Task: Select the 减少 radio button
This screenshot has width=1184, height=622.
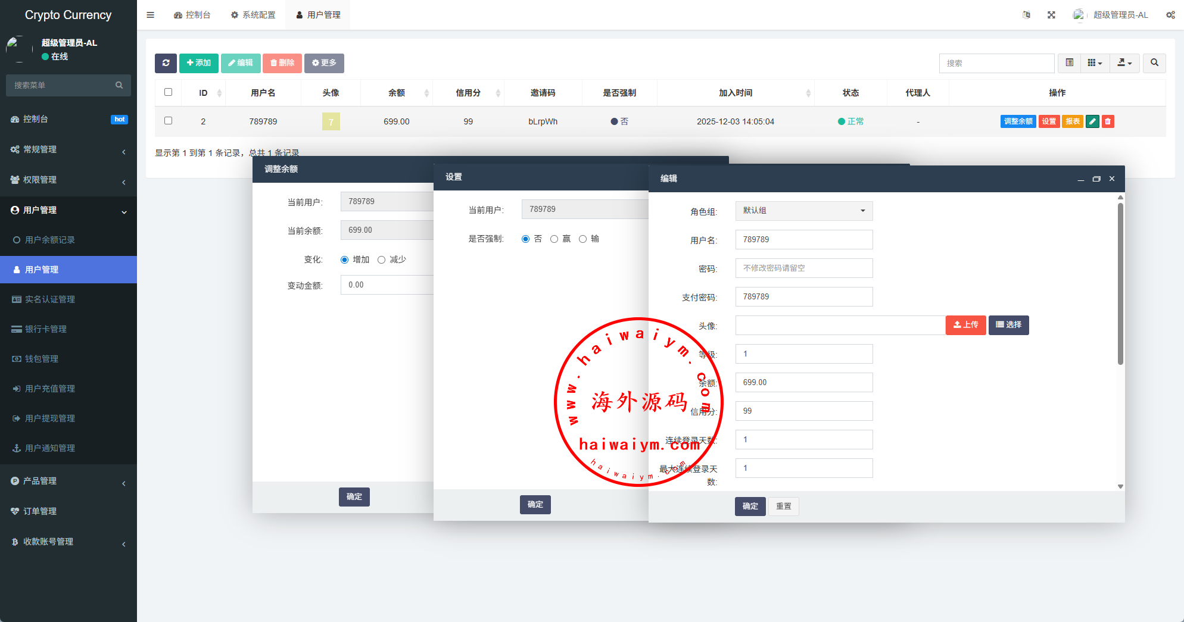Action: click(382, 260)
